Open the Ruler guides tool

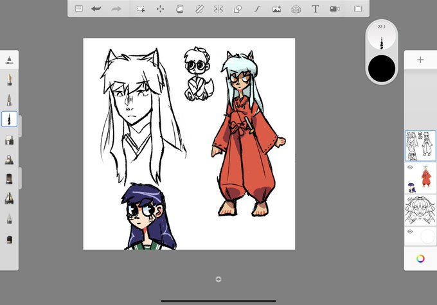tap(199, 9)
